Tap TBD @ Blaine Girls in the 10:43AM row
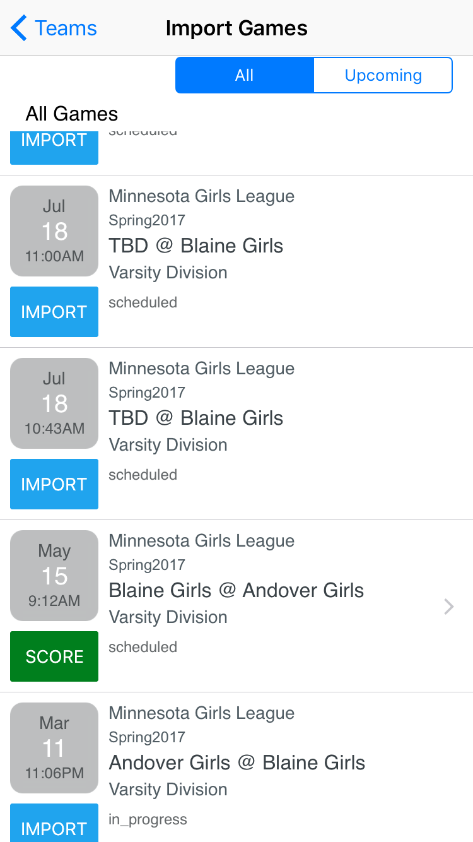The height and width of the screenshot is (842, 473). (x=196, y=418)
